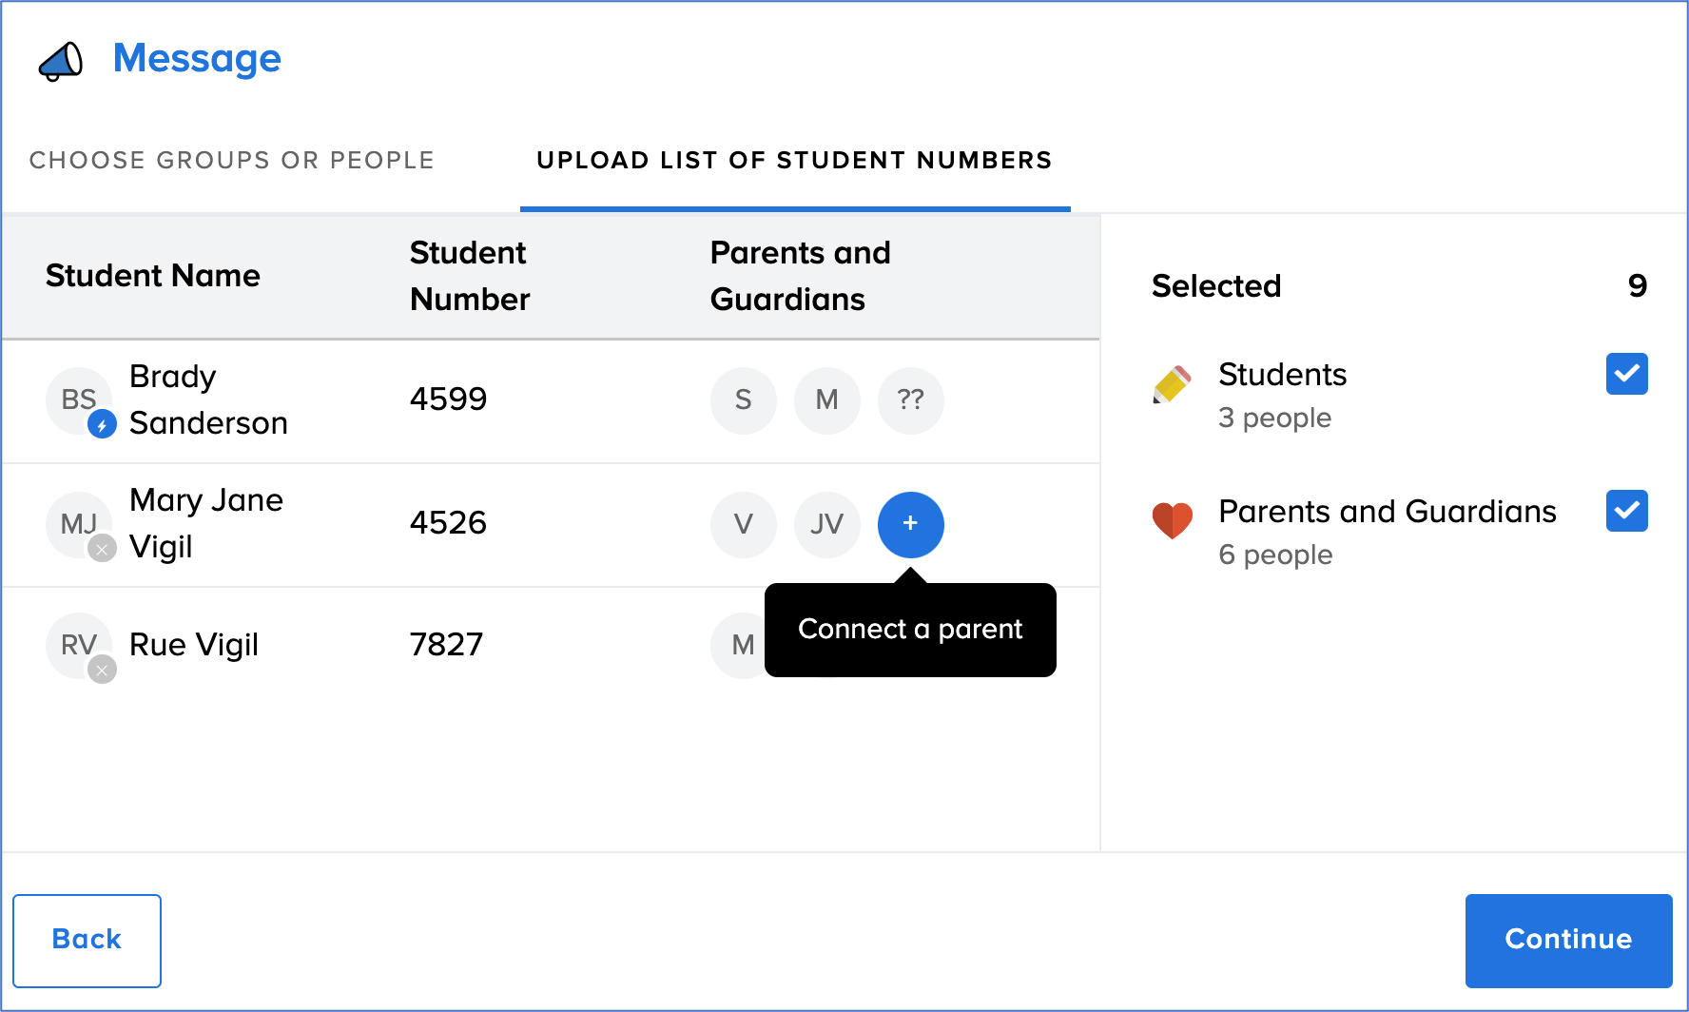The width and height of the screenshot is (1689, 1012).
Task: Select Upload List of Student Numbers tab
Action: click(x=794, y=160)
